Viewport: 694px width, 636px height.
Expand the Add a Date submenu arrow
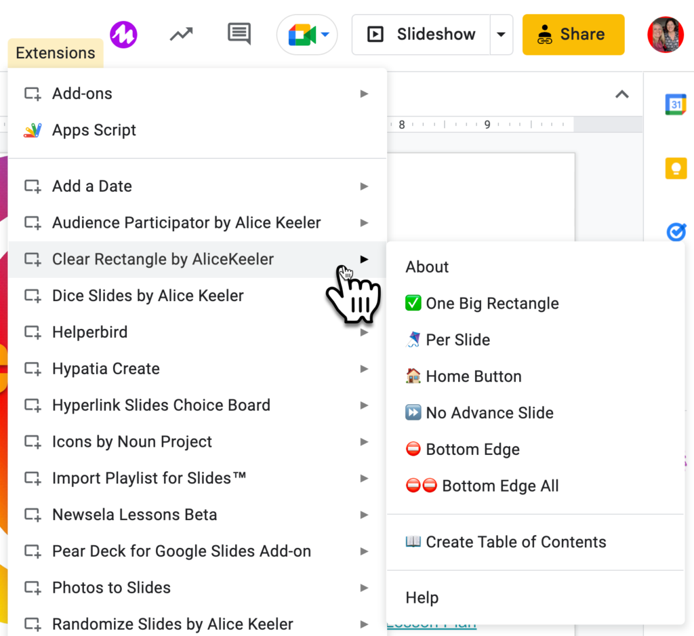[x=364, y=186]
